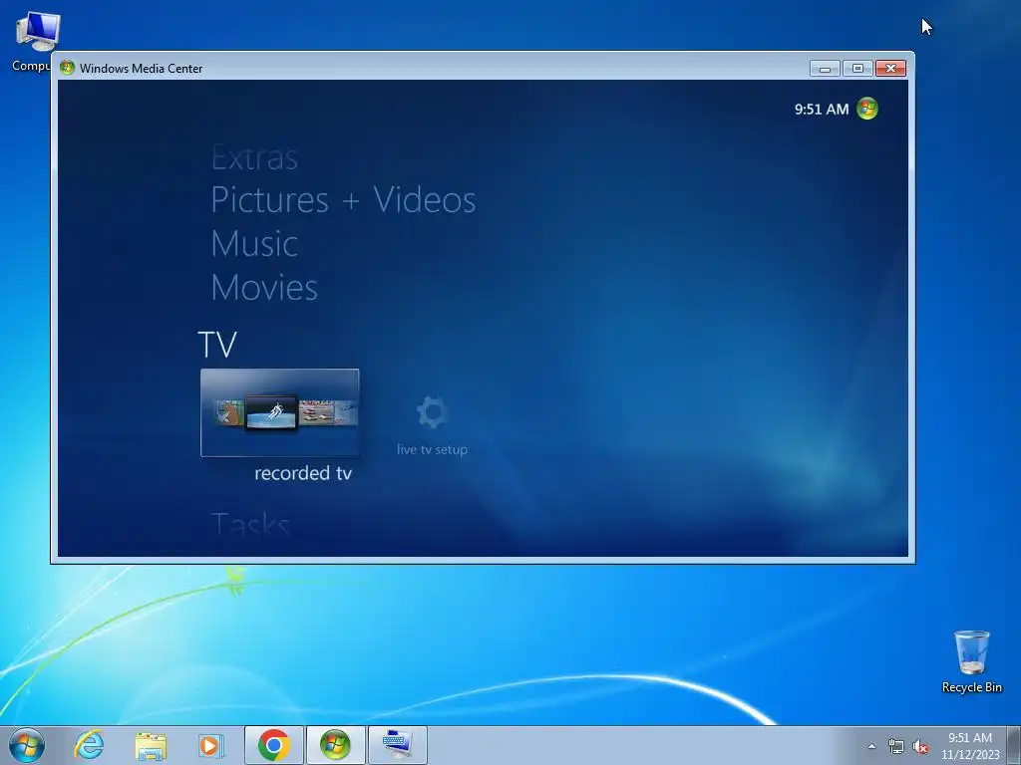Open the keyboard application on taskbar
1021x765 pixels.
click(397, 745)
